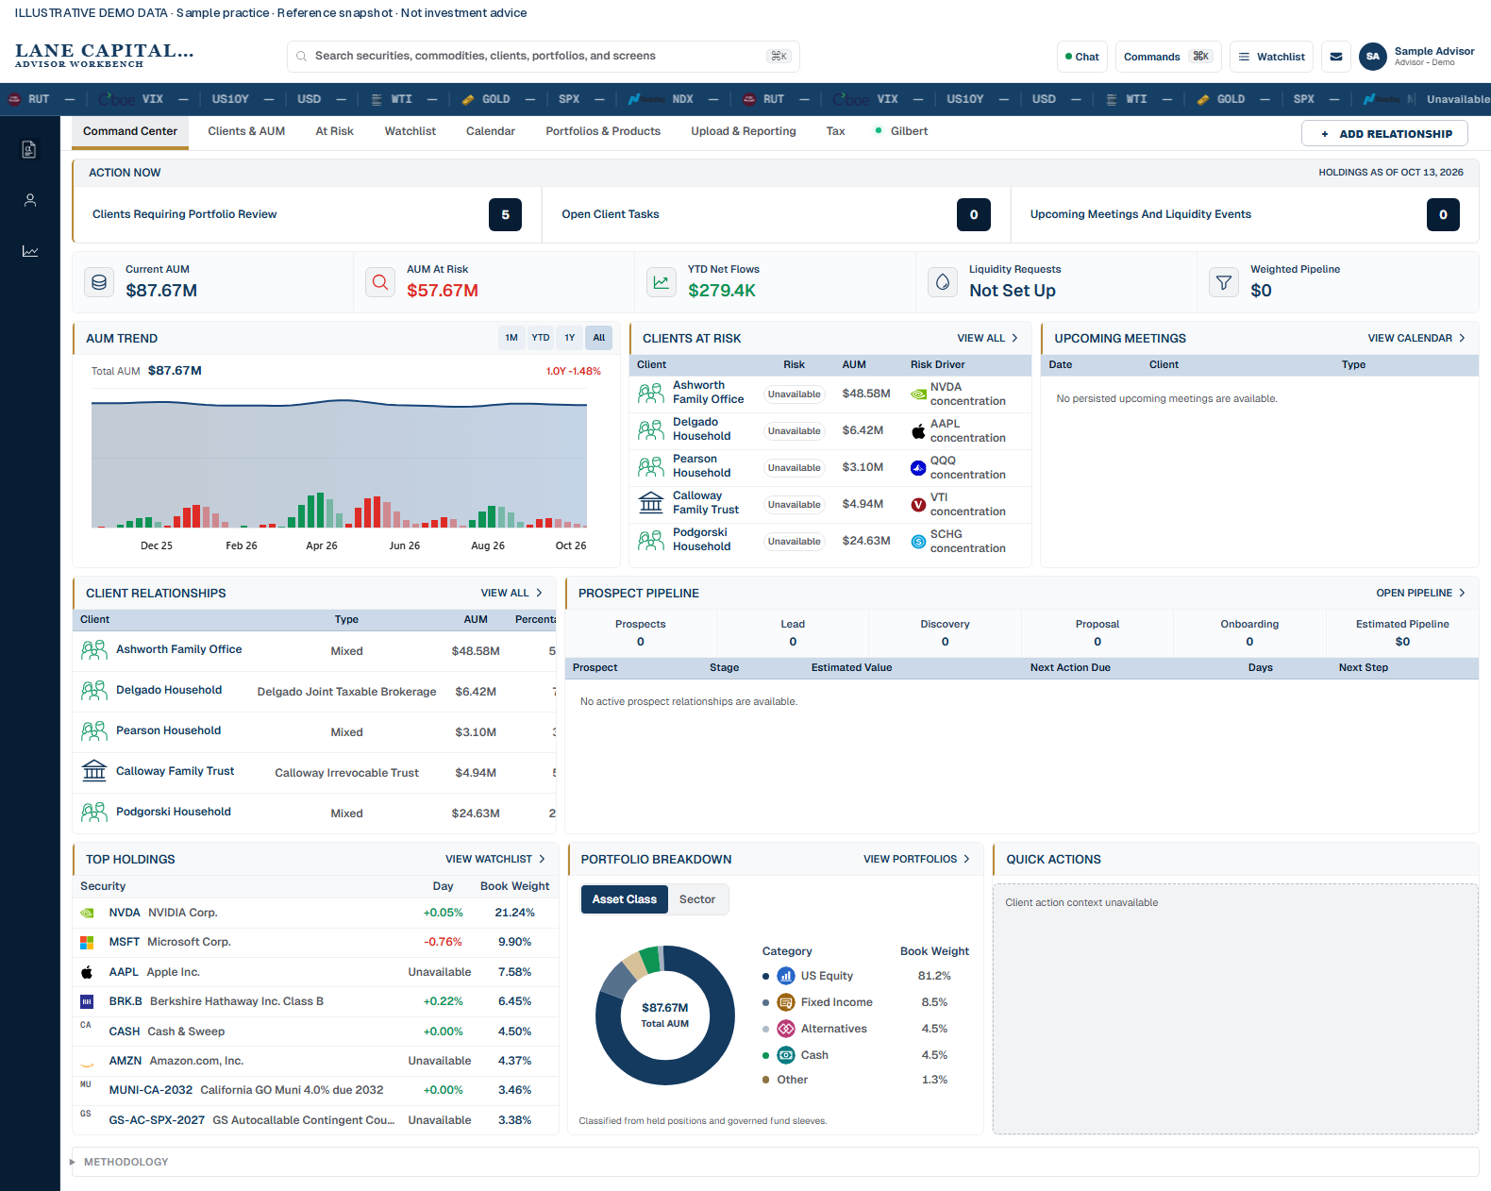
Task: Click the YTD Net Flows chart icon
Action: pos(662,282)
